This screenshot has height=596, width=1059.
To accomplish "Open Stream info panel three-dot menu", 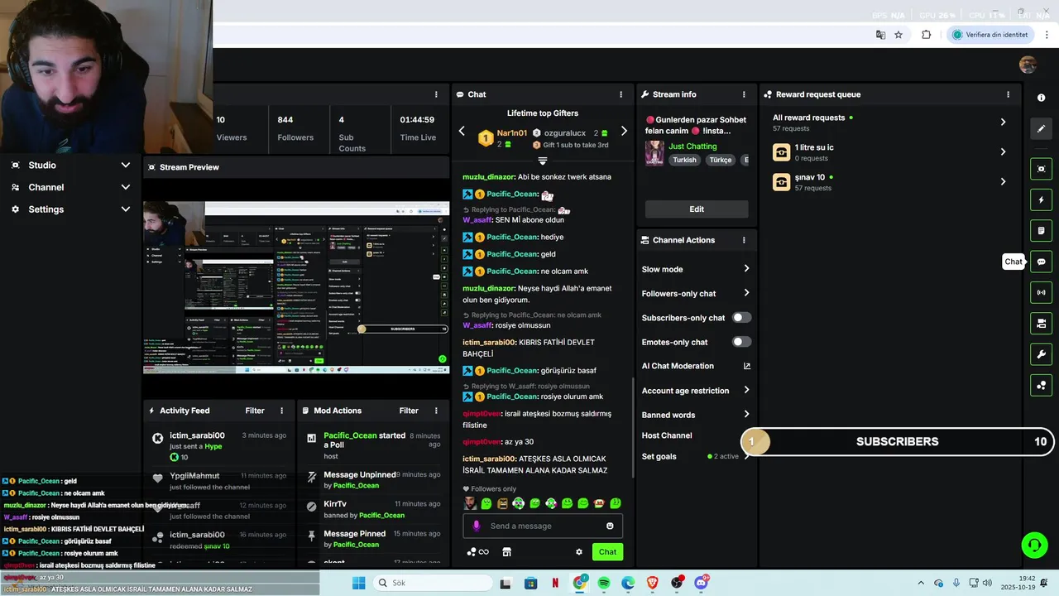I will (744, 94).
